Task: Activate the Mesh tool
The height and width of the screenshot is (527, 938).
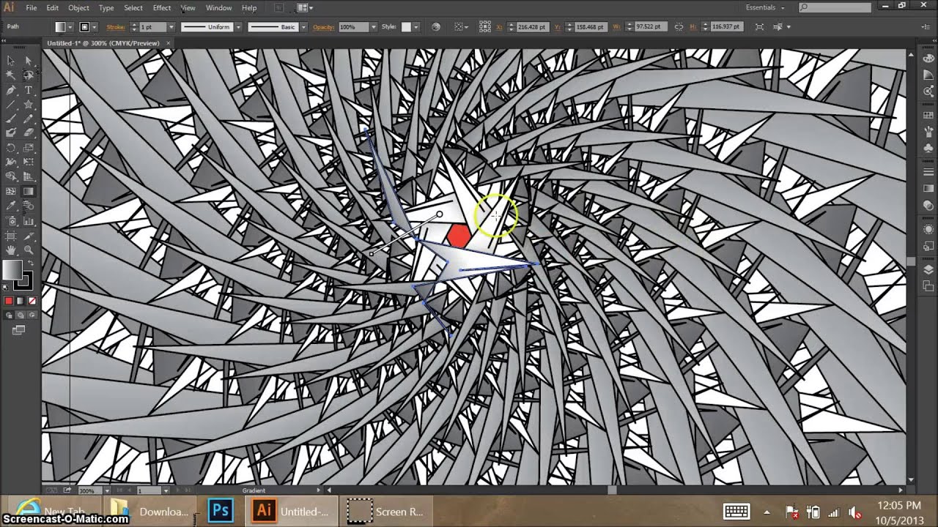Action: [x=11, y=192]
